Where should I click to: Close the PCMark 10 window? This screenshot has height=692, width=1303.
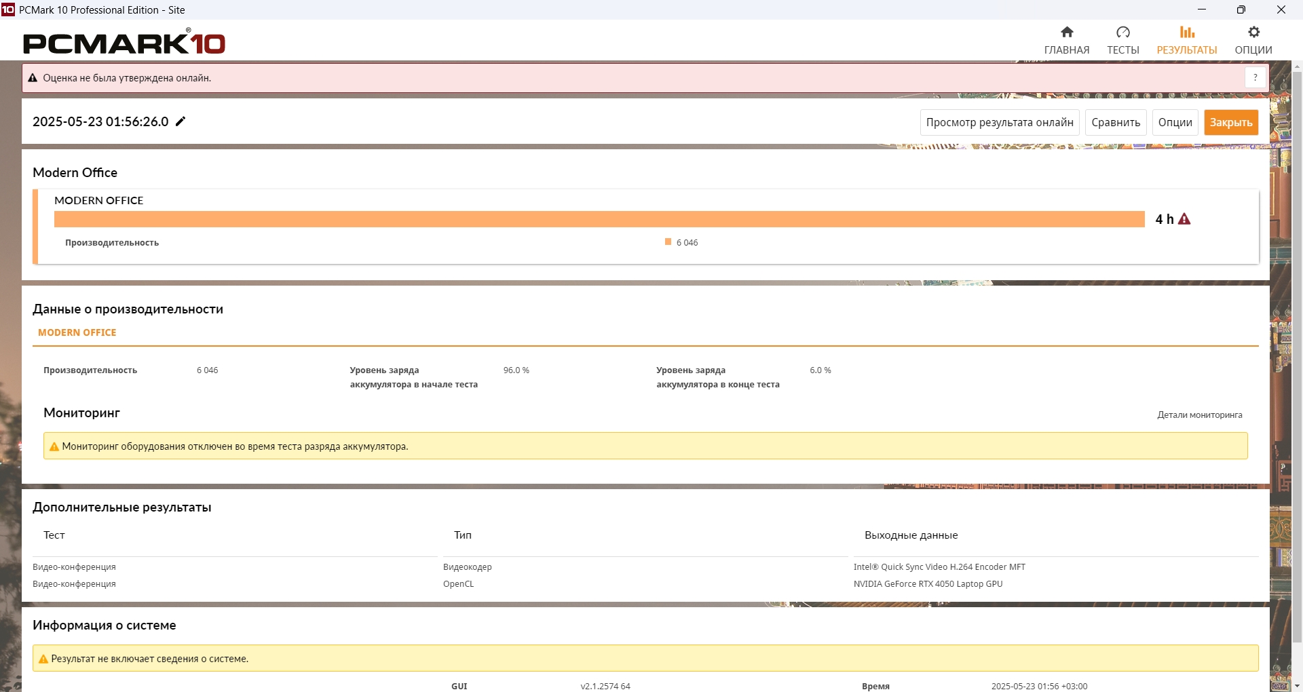[x=1281, y=9]
